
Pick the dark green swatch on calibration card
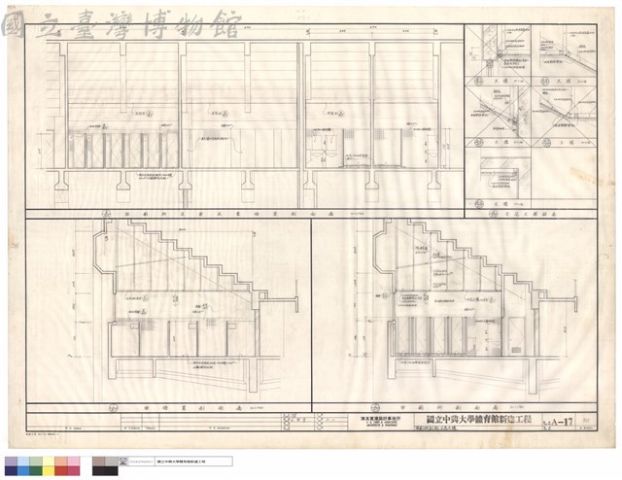coord(36,471)
